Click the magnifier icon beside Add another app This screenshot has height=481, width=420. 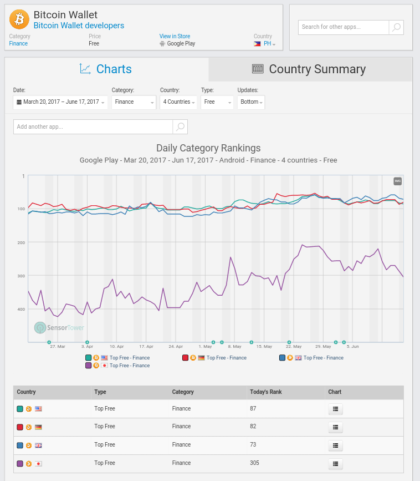pos(180,127)
